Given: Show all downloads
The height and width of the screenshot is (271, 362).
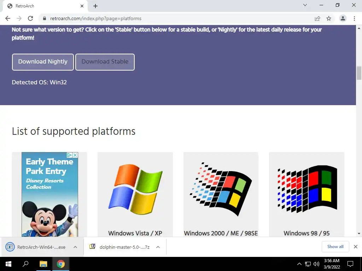Looking at the screenshot, I should pos(335,247).
